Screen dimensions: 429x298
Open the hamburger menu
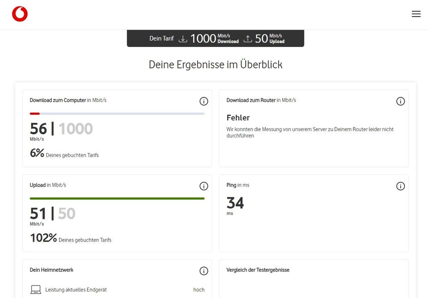pos(416,14)
